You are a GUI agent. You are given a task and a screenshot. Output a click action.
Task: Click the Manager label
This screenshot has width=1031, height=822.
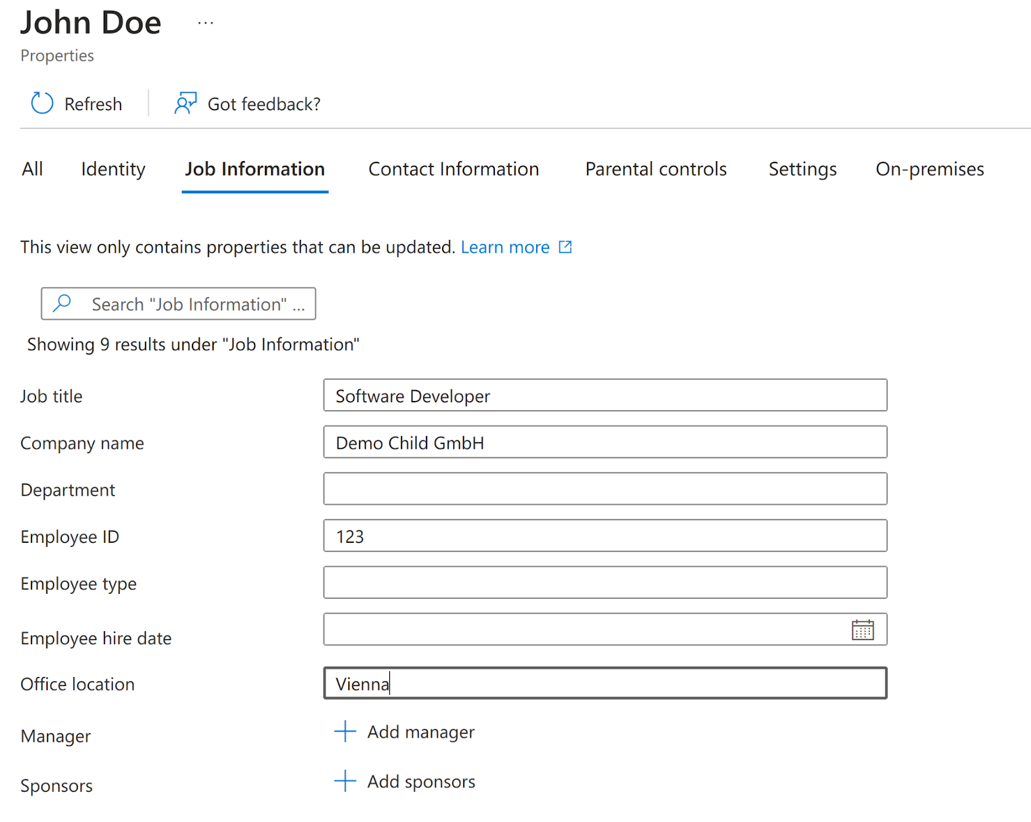pos(55,736)
